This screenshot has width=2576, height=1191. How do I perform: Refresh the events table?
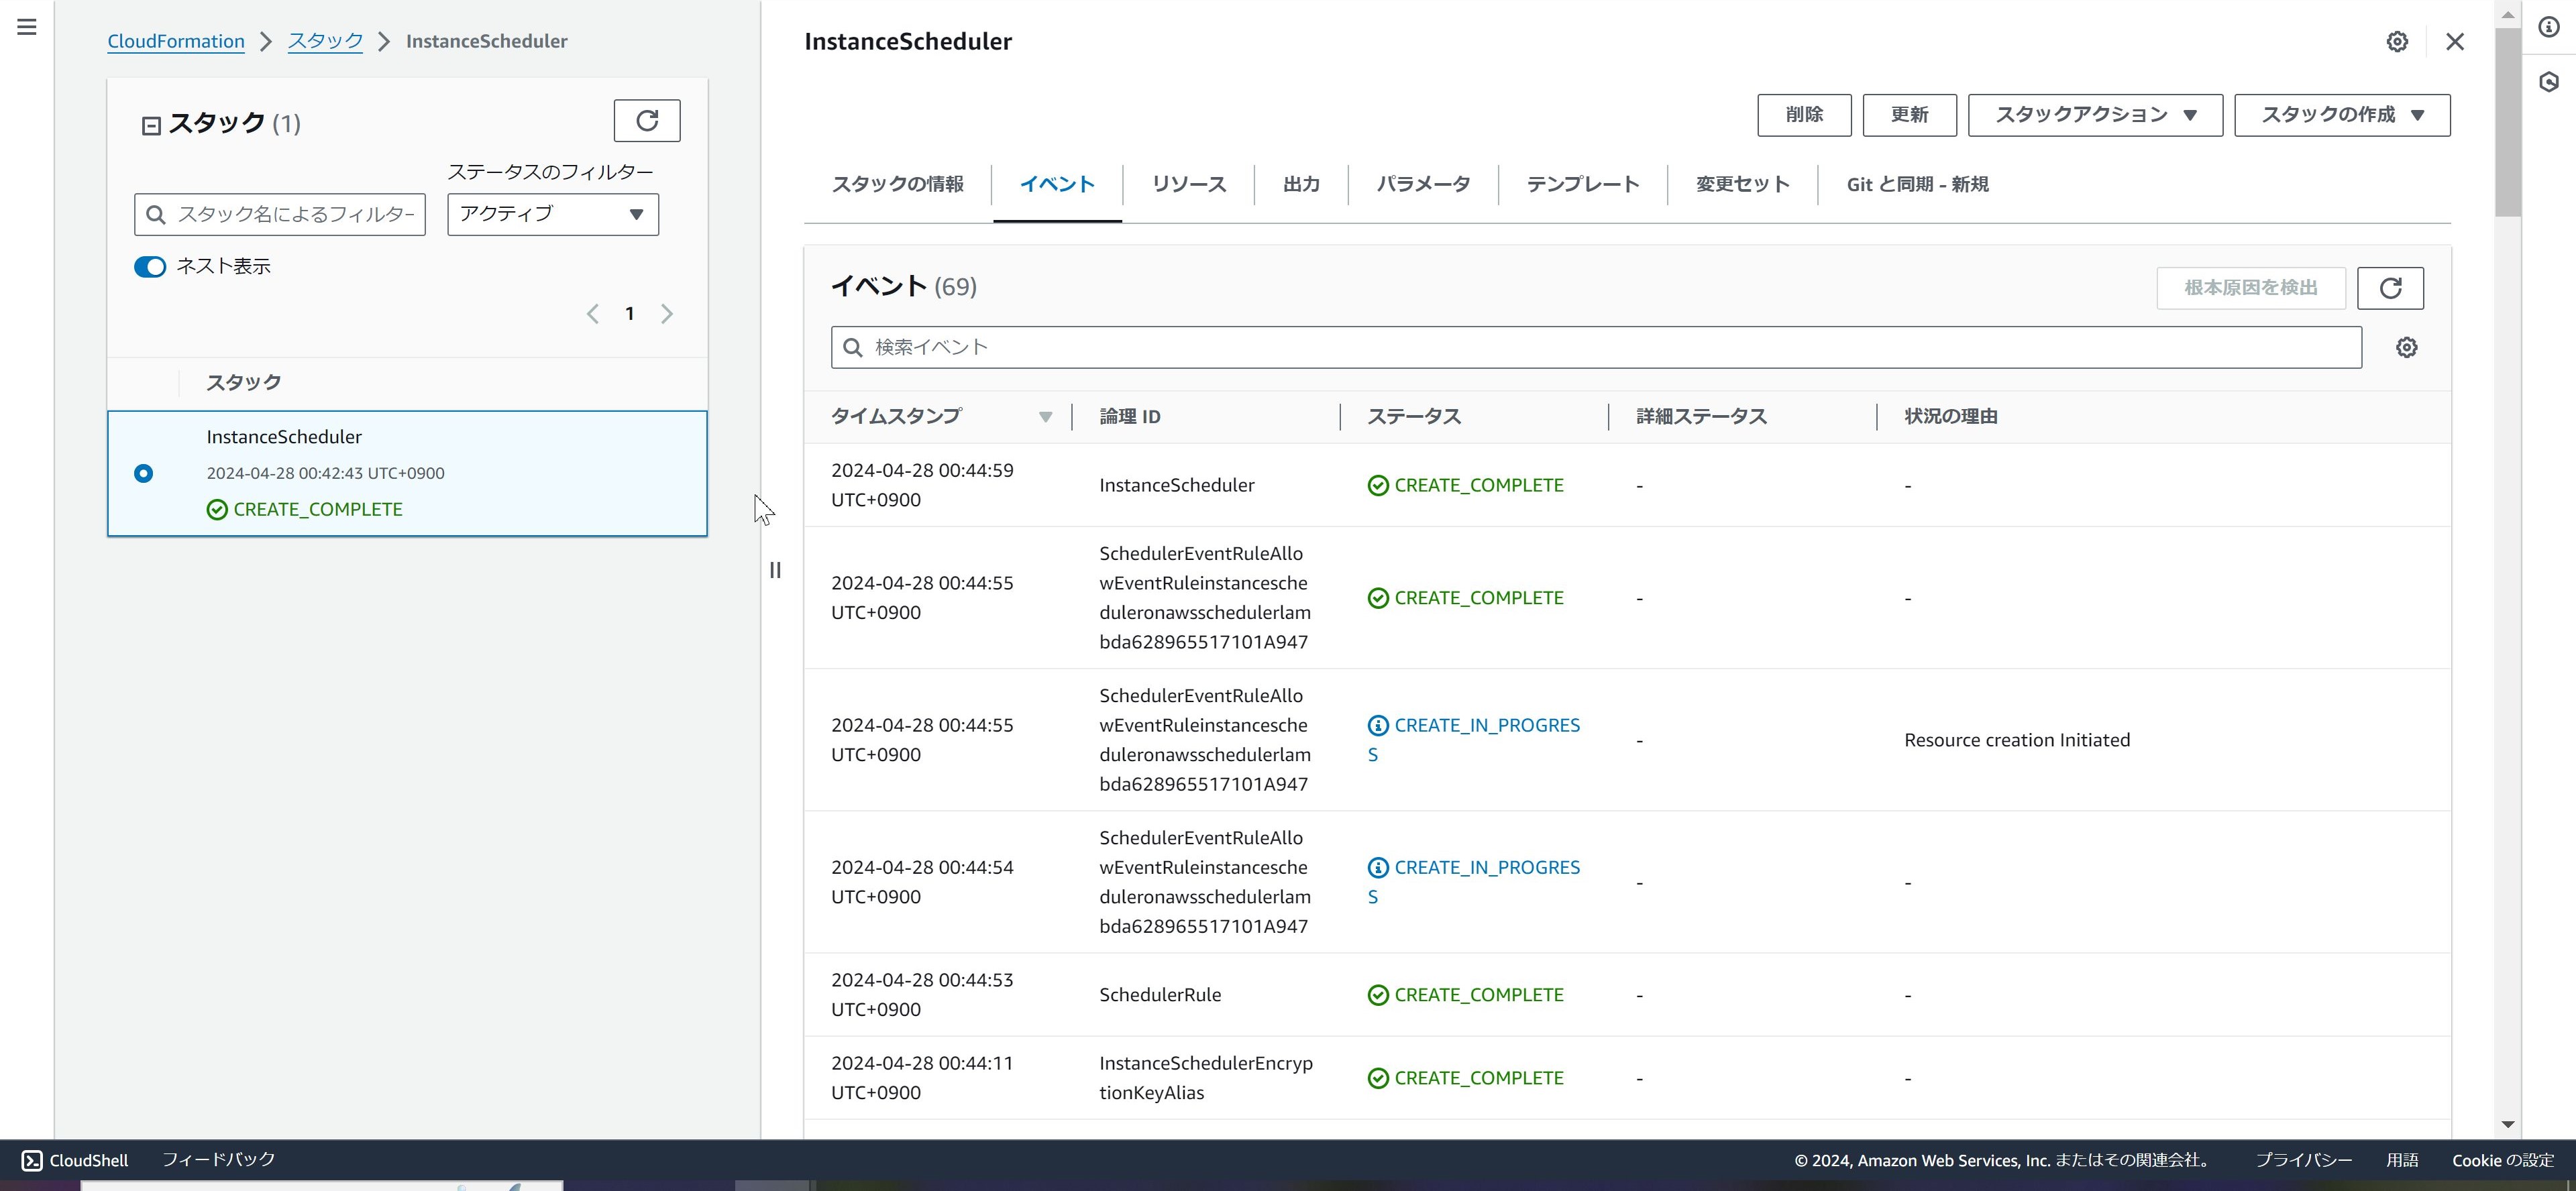[2391, 288]
